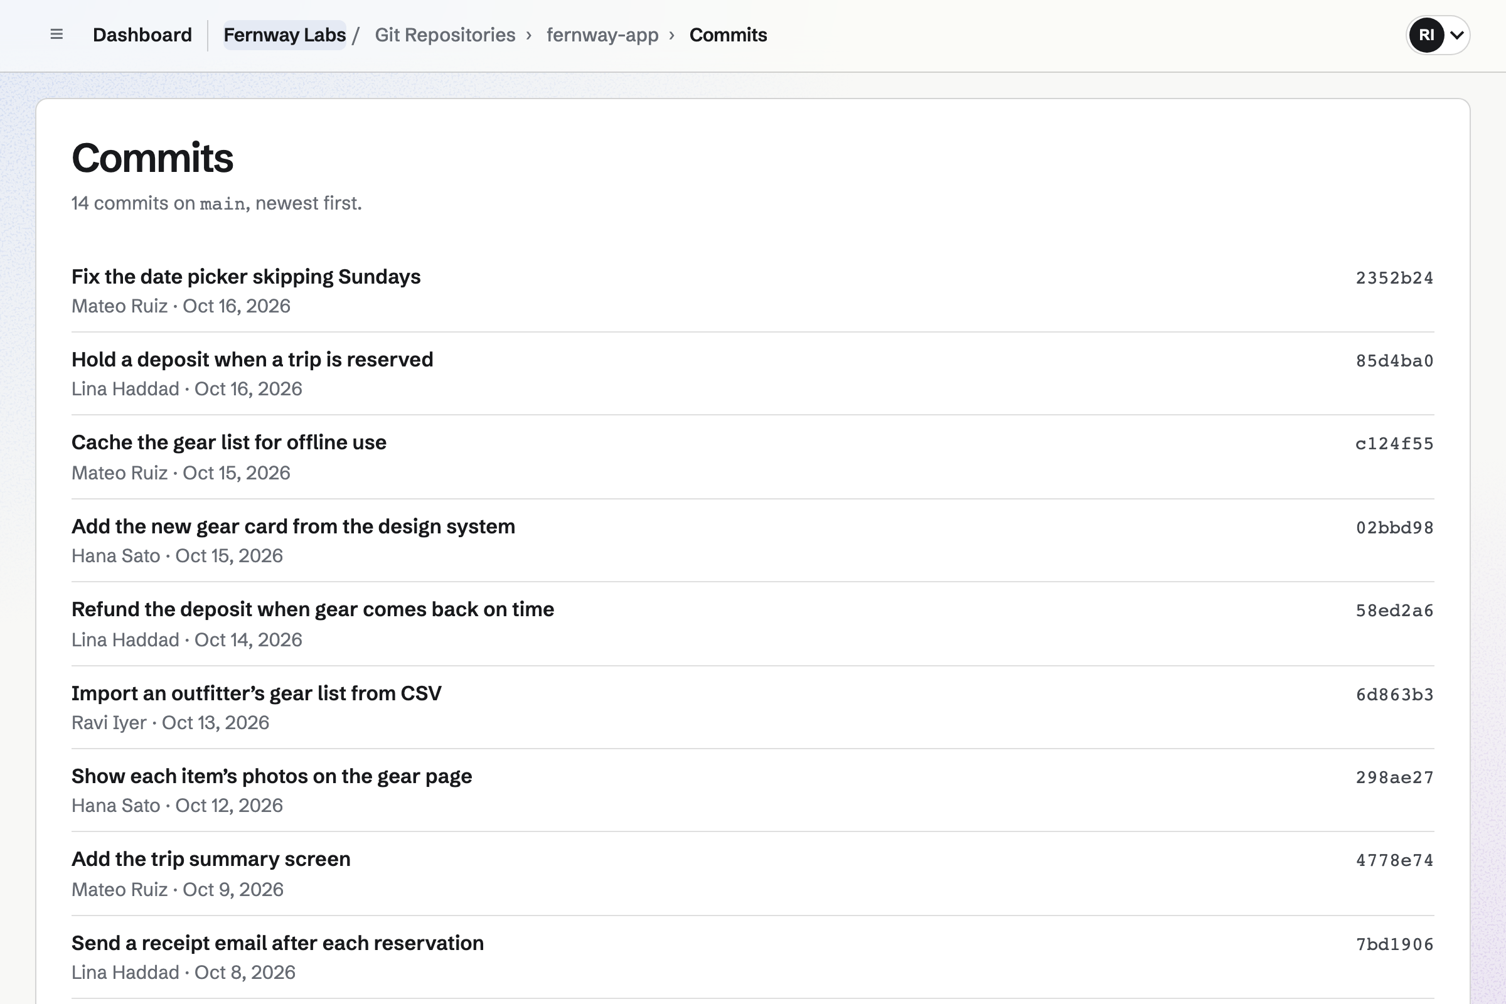Click commit hash 6d863b3
Image resolution: width=1506 pixels, height=1004 pixels.
click(1394, 694)
